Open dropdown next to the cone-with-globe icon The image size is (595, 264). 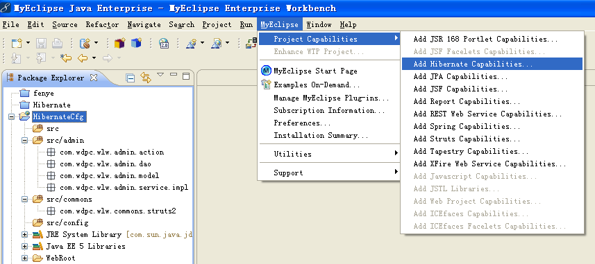coord(227,43)
